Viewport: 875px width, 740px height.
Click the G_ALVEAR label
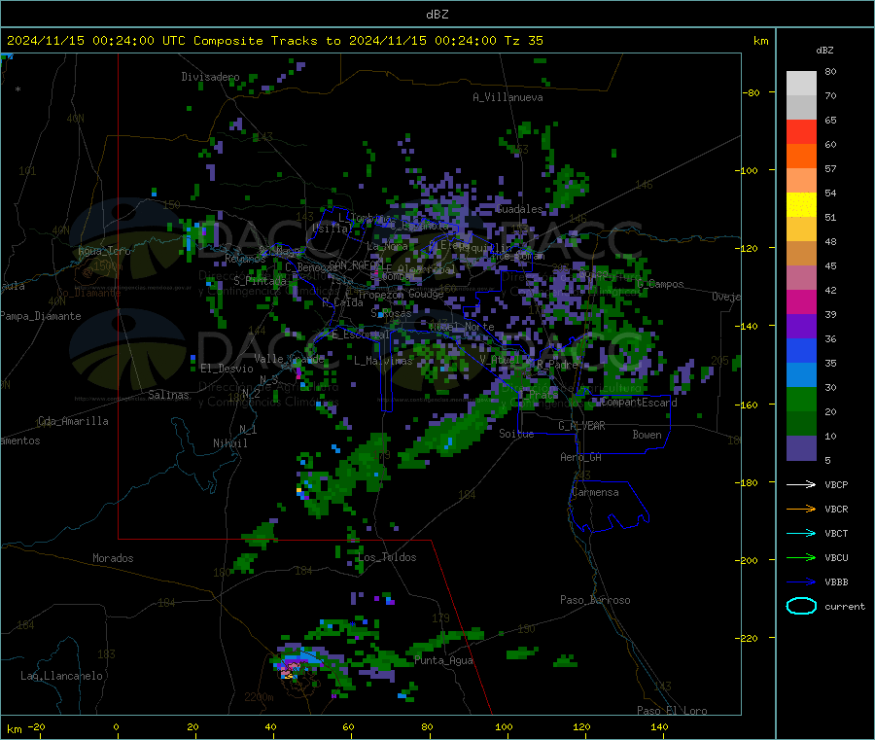click(581, 426)
